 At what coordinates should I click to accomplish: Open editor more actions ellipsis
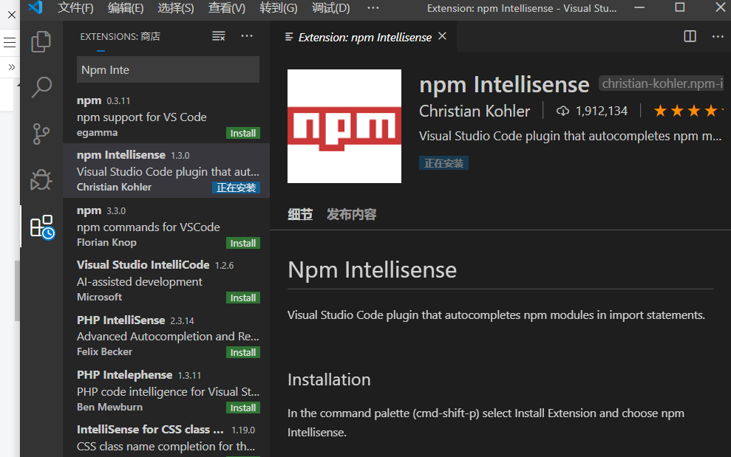click(x=718, y=36)
